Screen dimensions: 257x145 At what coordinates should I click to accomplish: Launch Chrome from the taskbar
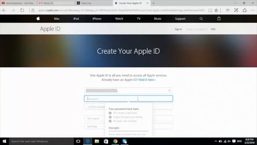click(x=115, y=141)
